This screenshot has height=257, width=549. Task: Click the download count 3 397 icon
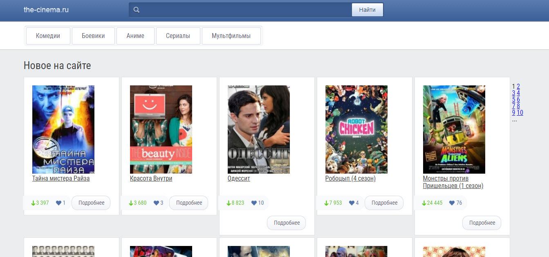tap(33, 203)
